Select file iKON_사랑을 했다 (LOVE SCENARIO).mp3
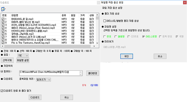 point(34,25)
